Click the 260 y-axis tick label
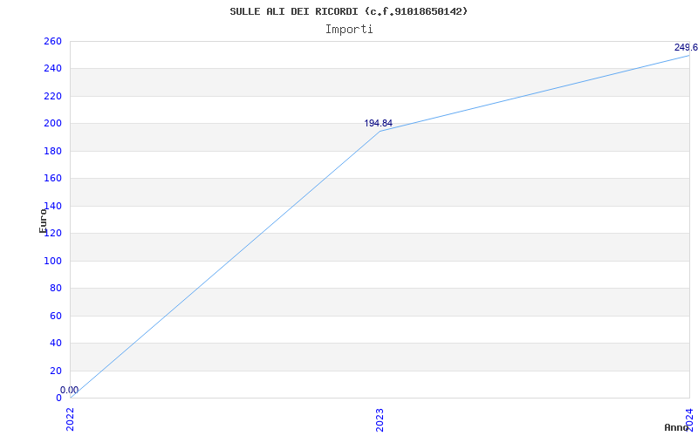This screenshot has width=698, height=436. click(x=52, y=41)
